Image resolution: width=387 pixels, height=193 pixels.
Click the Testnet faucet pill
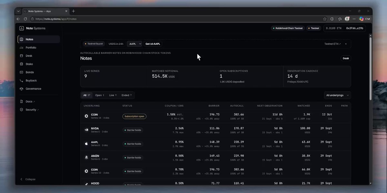[x=94, y=44]
